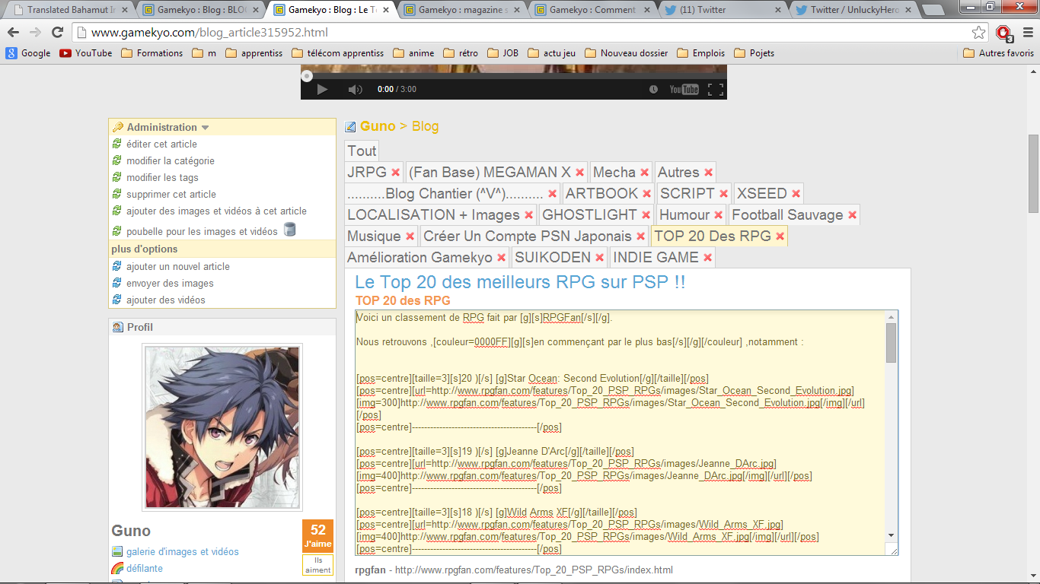This screenshot has width=1040, height=584.
Task: Bookmark this page with the star icon
Action: [978, 33]
